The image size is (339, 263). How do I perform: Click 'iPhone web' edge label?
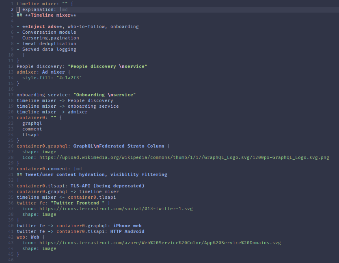[127, 226]
